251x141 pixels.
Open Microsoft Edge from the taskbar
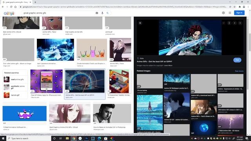99,138
